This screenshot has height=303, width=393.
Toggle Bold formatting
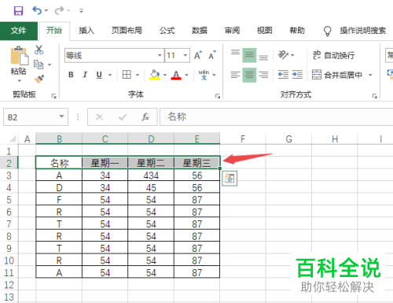click(71, 75)
